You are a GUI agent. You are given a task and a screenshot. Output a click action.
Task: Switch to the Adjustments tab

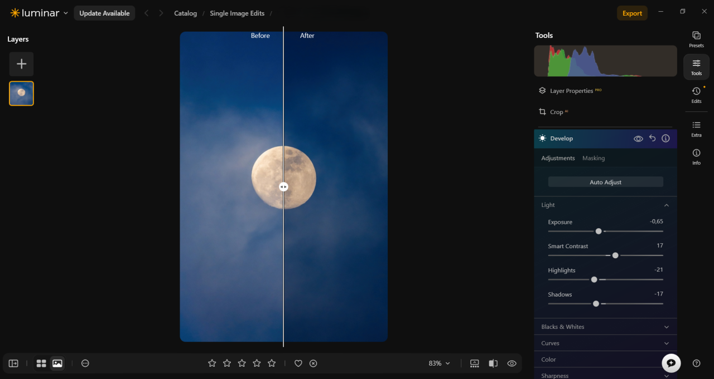point(558,158)
